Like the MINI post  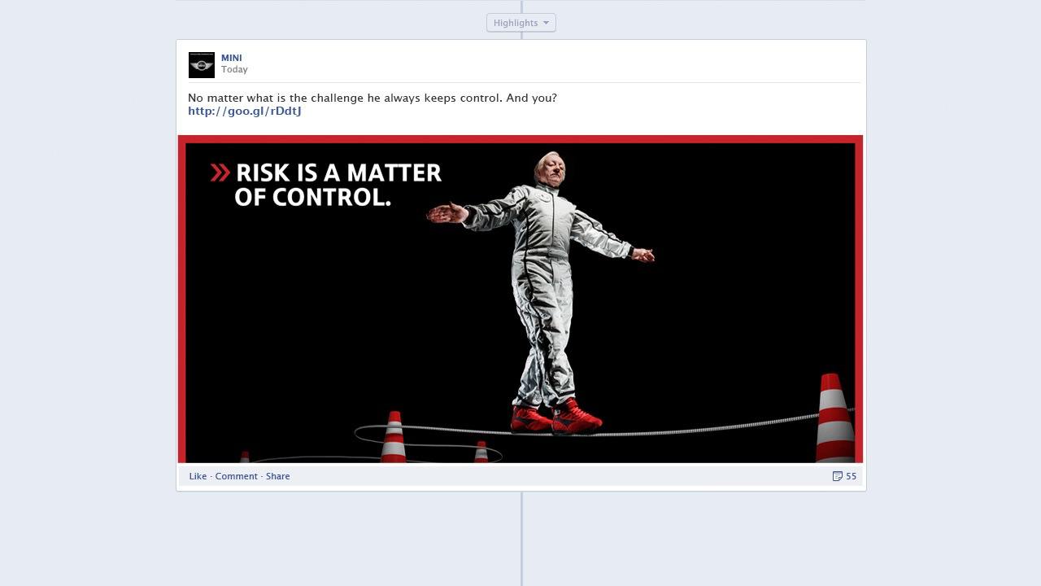198,476
